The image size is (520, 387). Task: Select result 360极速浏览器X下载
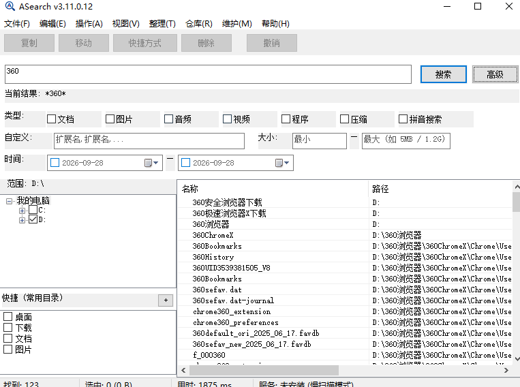click(x=229, y=213)
